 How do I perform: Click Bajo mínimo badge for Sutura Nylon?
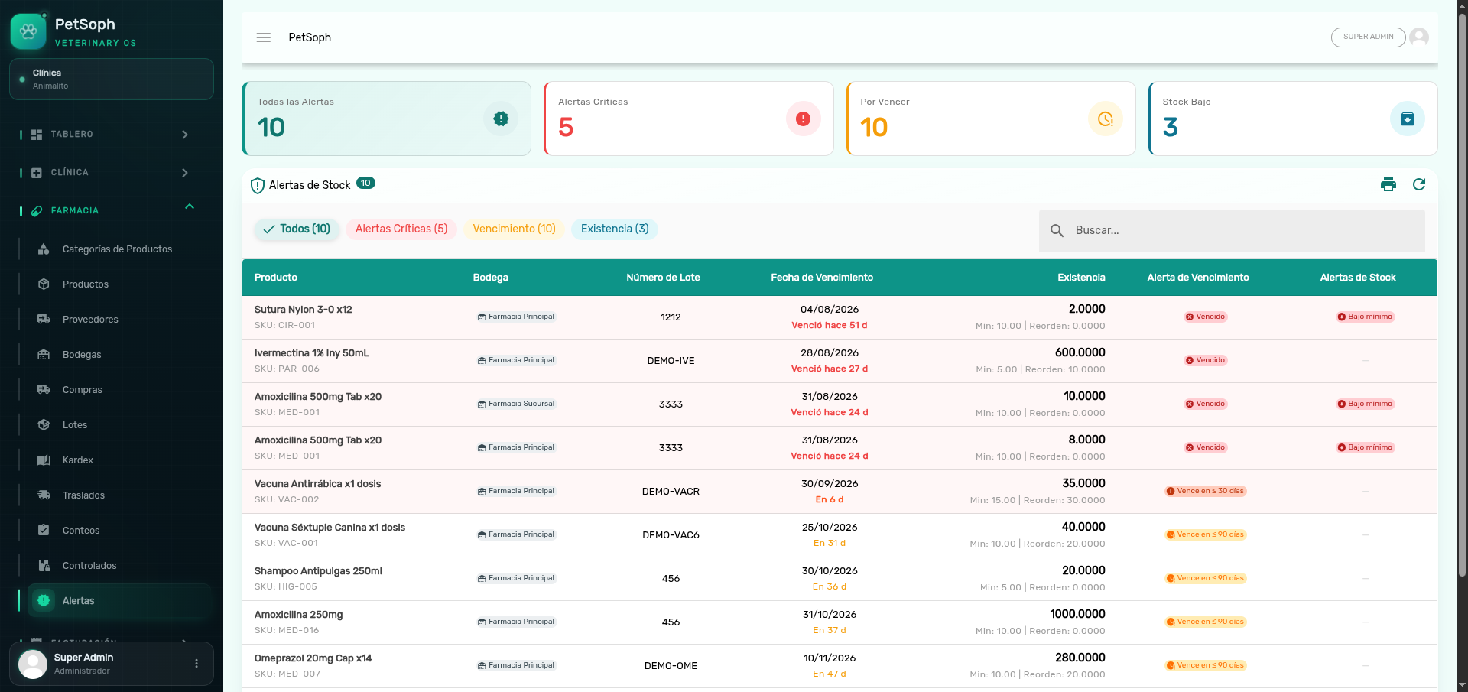(1366, 317)
